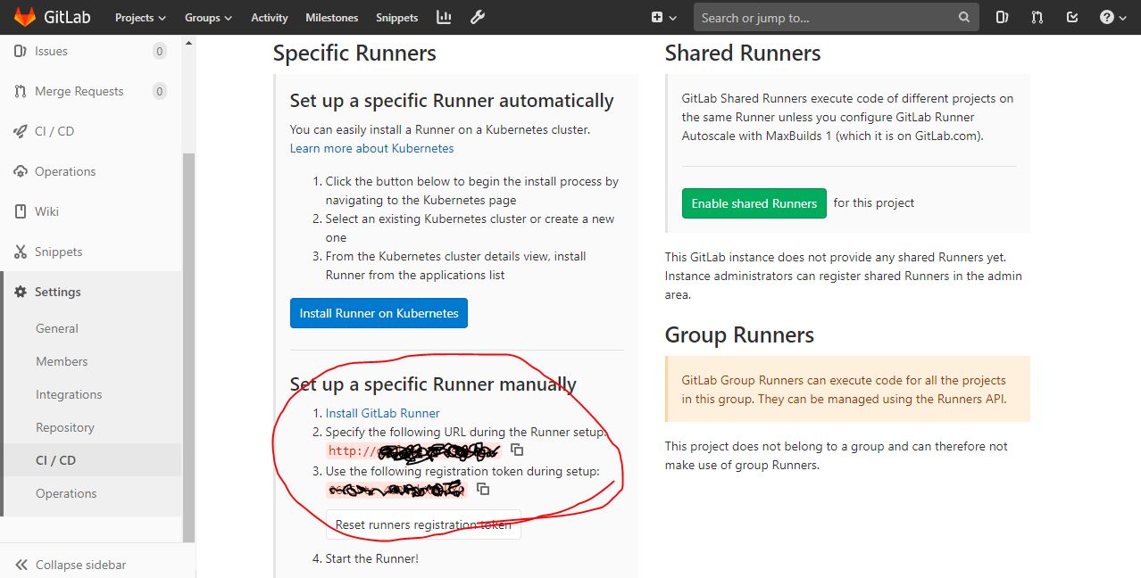Click the Issues sidebar icon

[20, 51]
